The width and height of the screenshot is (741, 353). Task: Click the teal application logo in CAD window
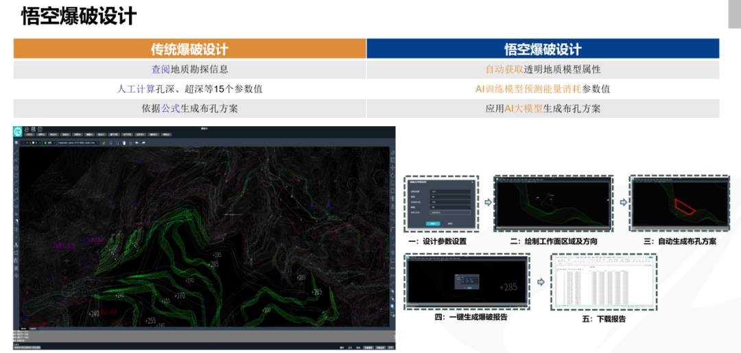pos(18,131)
